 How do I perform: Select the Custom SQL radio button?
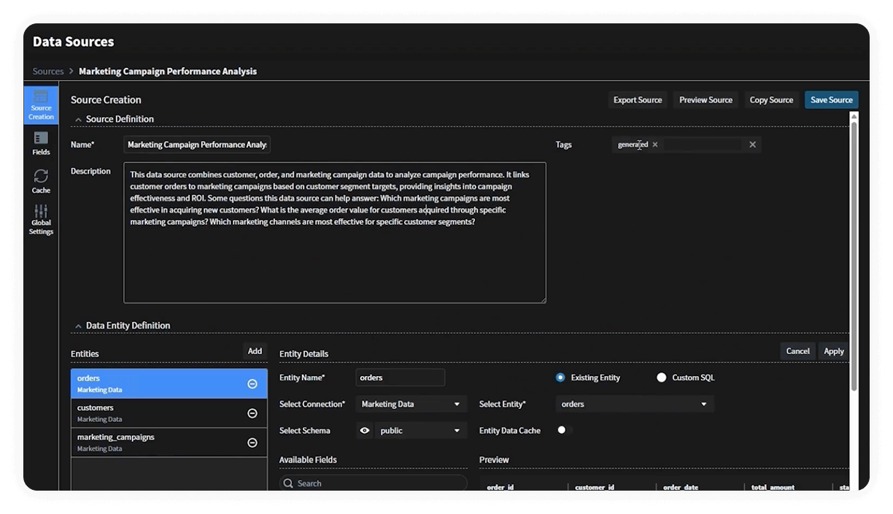tap(662, 377)
